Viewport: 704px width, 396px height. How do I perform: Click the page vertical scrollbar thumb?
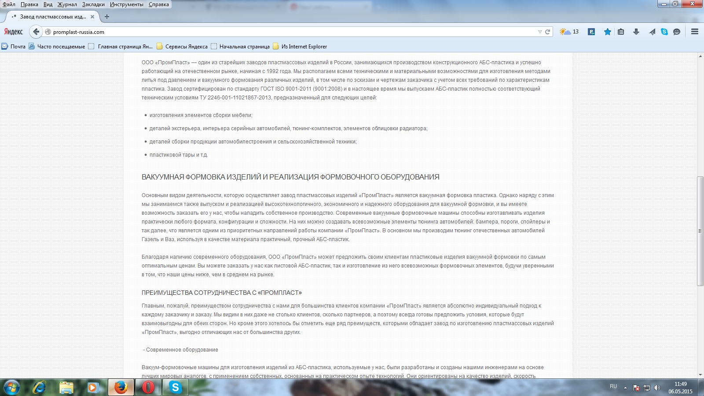coord(700,231)
